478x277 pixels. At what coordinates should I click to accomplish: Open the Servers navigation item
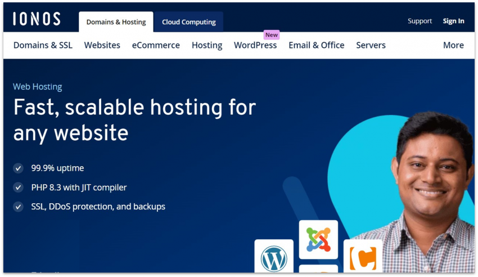point(371,45)
